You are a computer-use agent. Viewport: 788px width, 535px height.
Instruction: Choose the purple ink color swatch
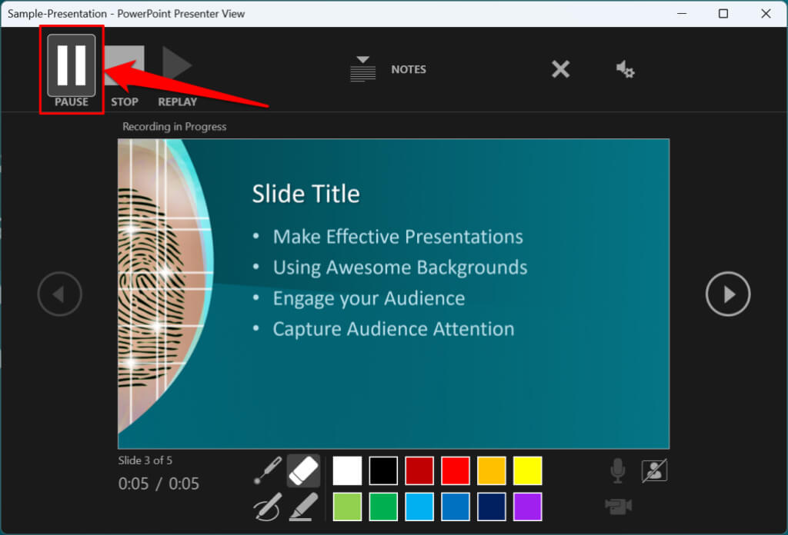(528, 507)
